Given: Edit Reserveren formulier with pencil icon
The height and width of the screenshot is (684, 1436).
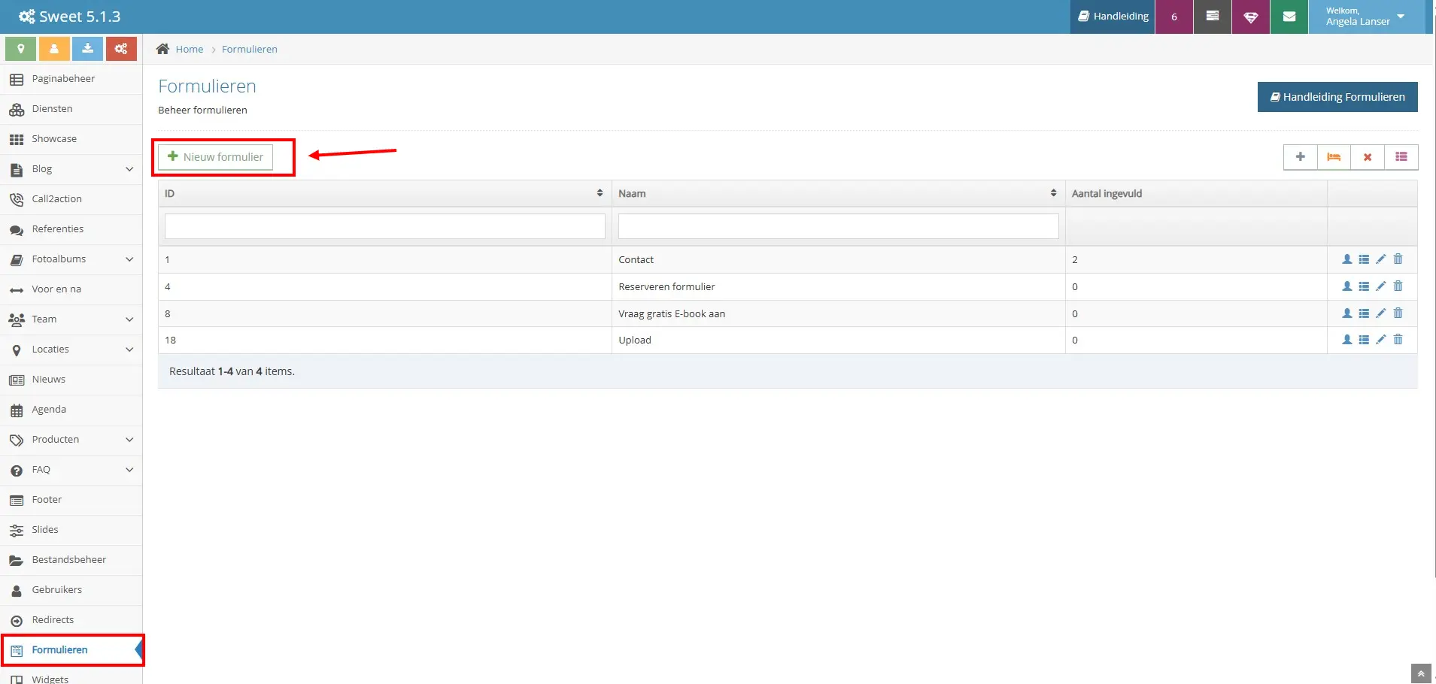Looking at the screenshot, I should click(x=1381, y=286).
